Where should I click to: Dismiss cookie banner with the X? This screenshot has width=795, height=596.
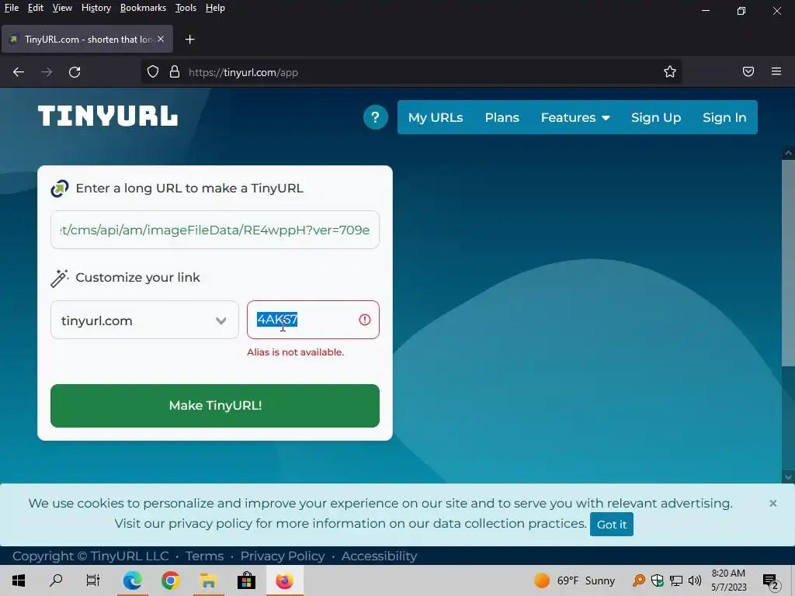[772, 503]
